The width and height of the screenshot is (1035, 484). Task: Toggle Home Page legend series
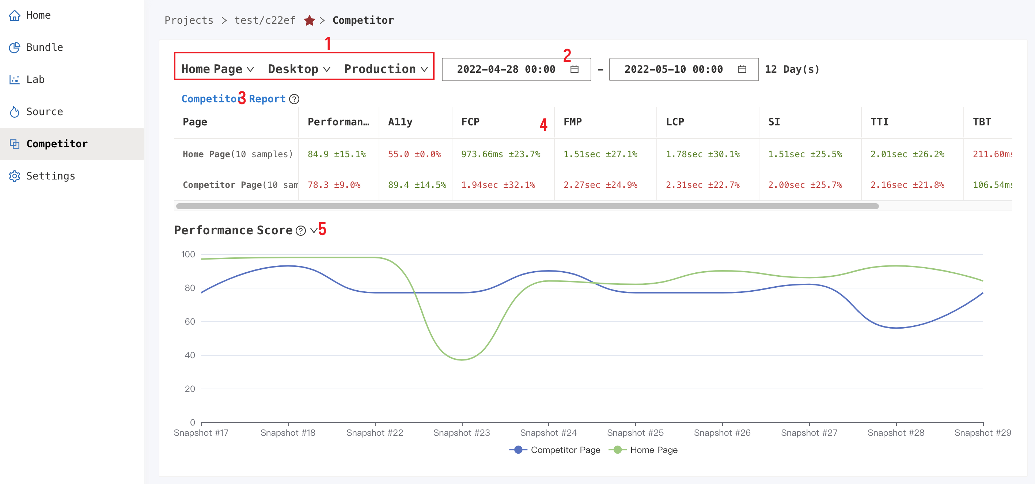(x=643, y=450)
